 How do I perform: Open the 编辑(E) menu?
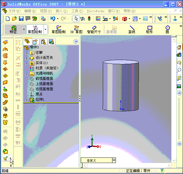pyautogui.click(x=30, y=11)
